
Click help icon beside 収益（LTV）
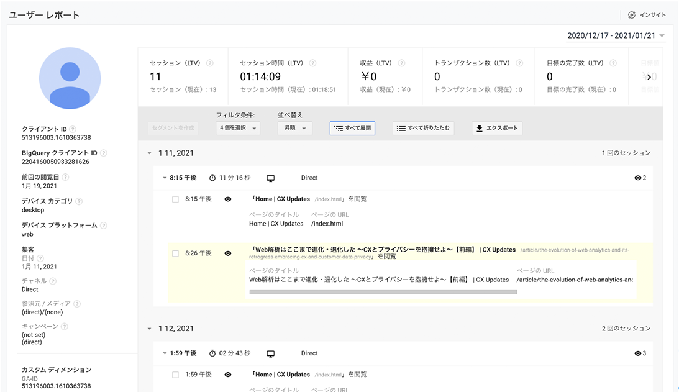click(x=401, y=63)
